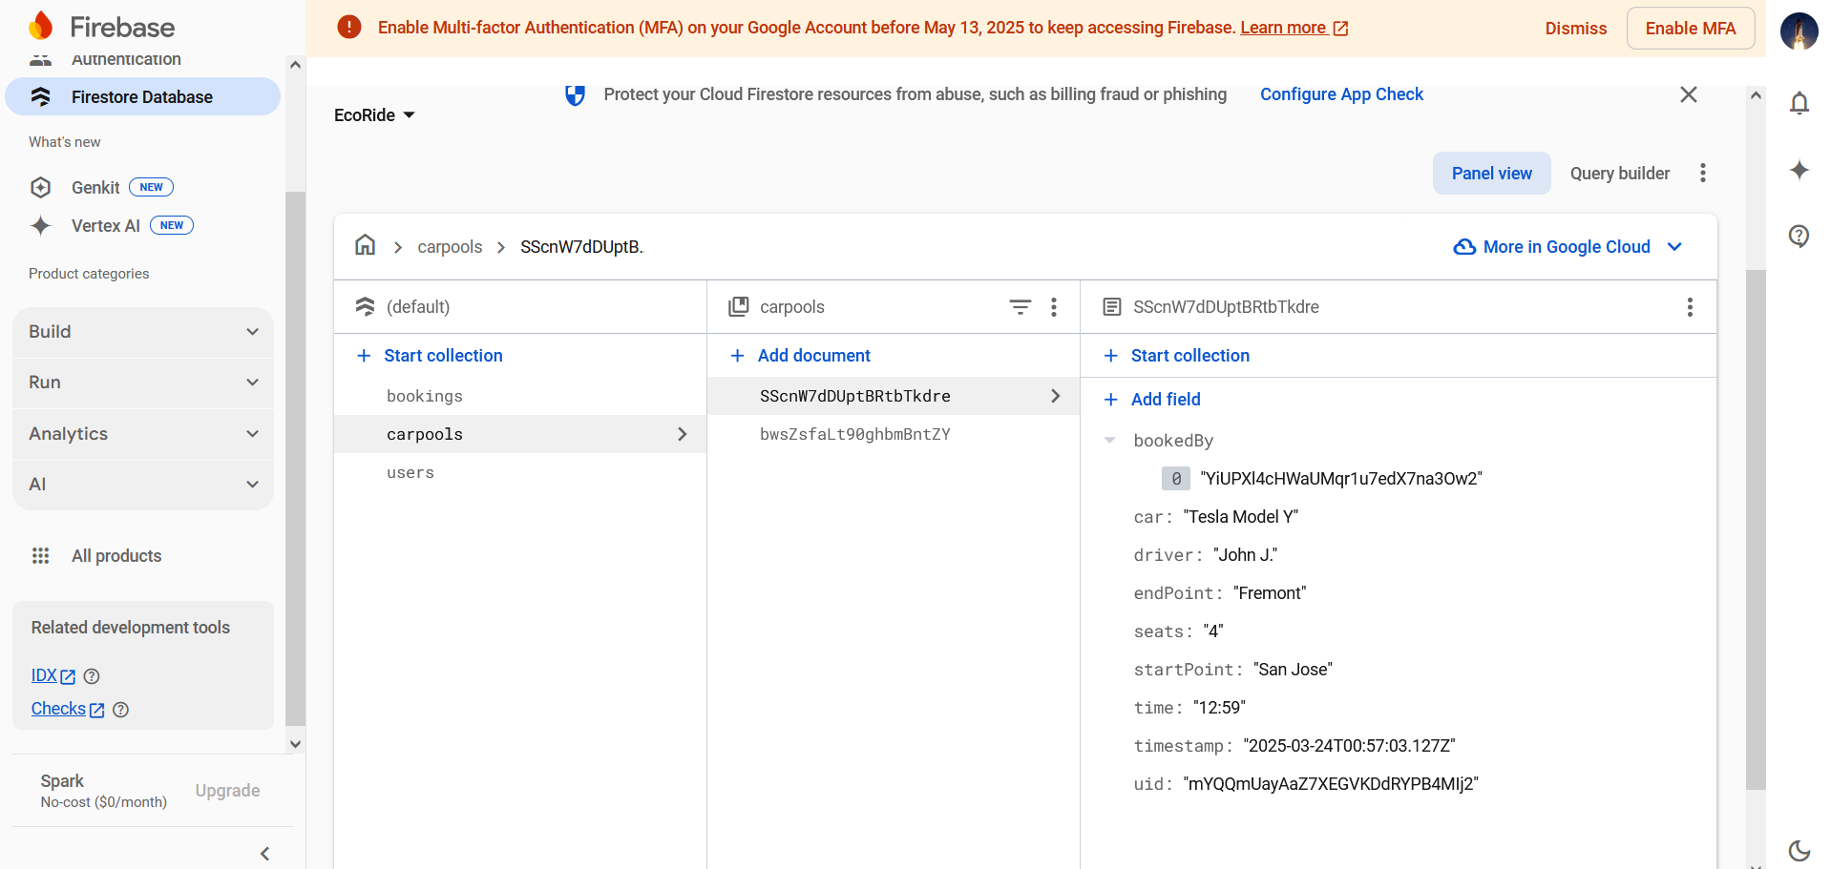Select Firestore Database in the sidebar
The height and width of the screenshot is (869, 1831).
coord(143,97)
